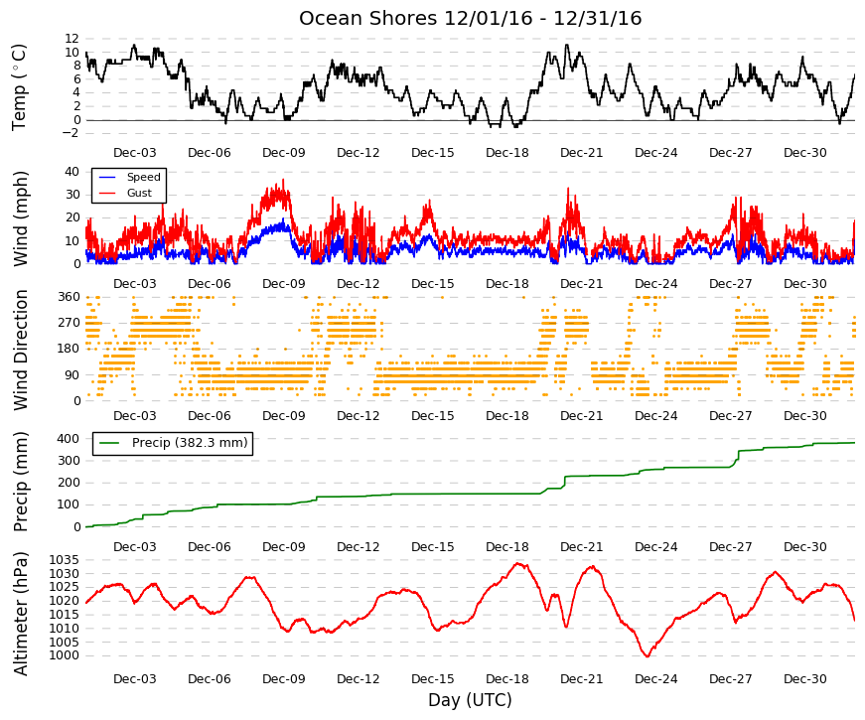The width and height of the screenshot is (865, 720).
Task: Click the chart title Ocean Shores 12/01/16 - 12/31/16
Action: click(470, 18)
